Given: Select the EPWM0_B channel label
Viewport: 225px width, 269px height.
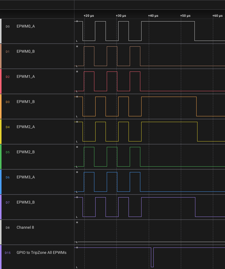Looking at the screenshot, I should [x=26, y=51].
